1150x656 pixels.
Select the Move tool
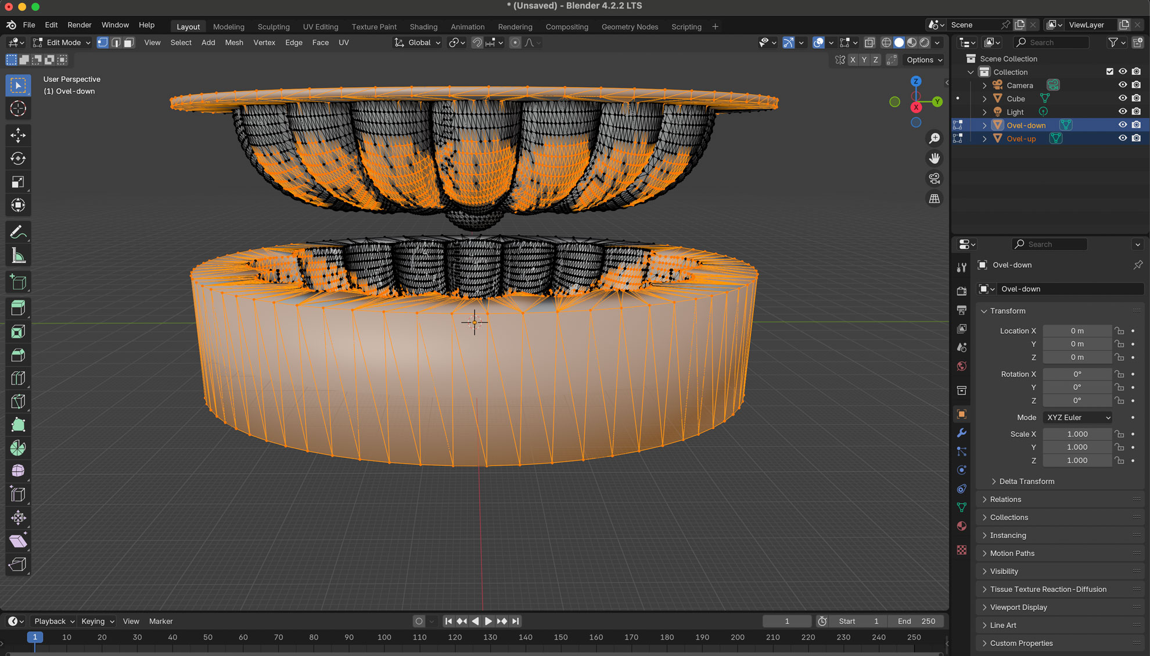(x=18, y=135)
